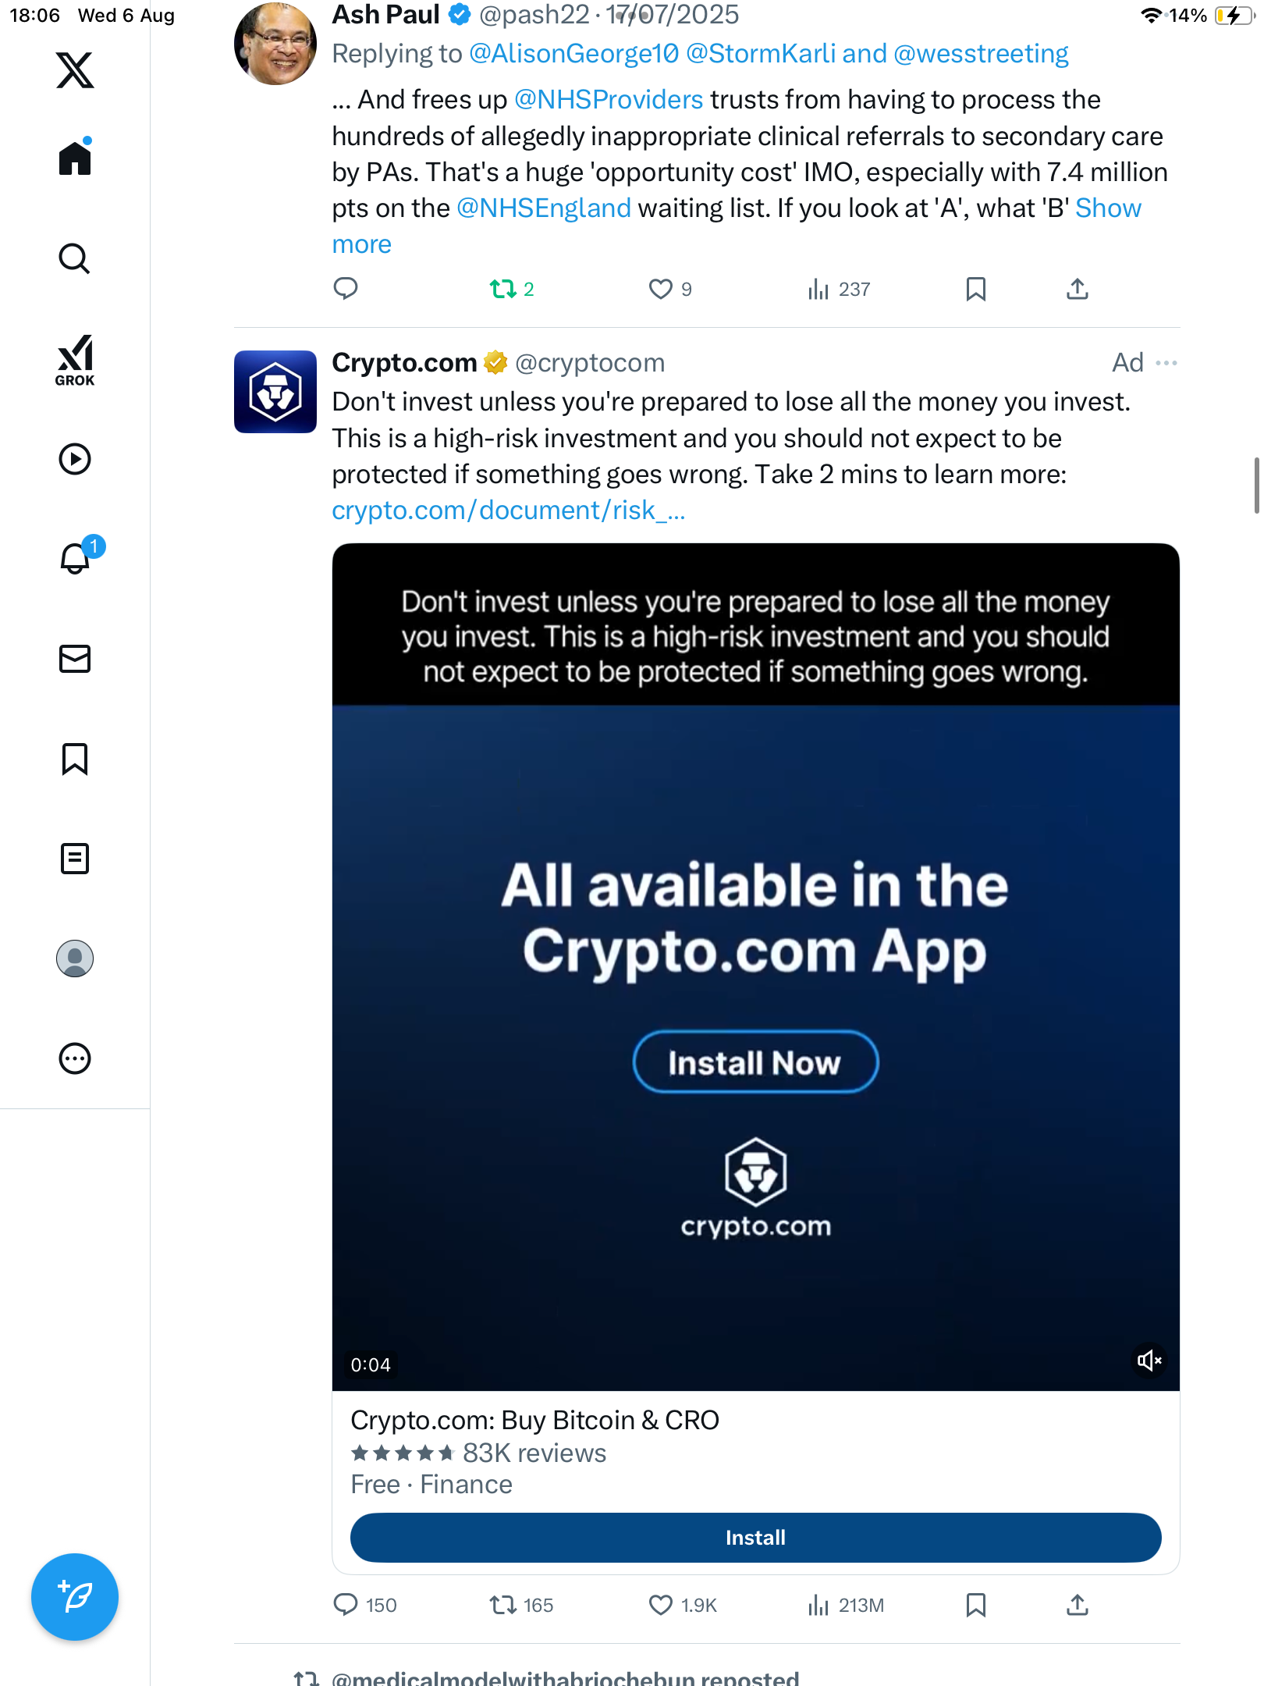Compose a new post
1264x1686 pixels.
tap(75, 1597)
